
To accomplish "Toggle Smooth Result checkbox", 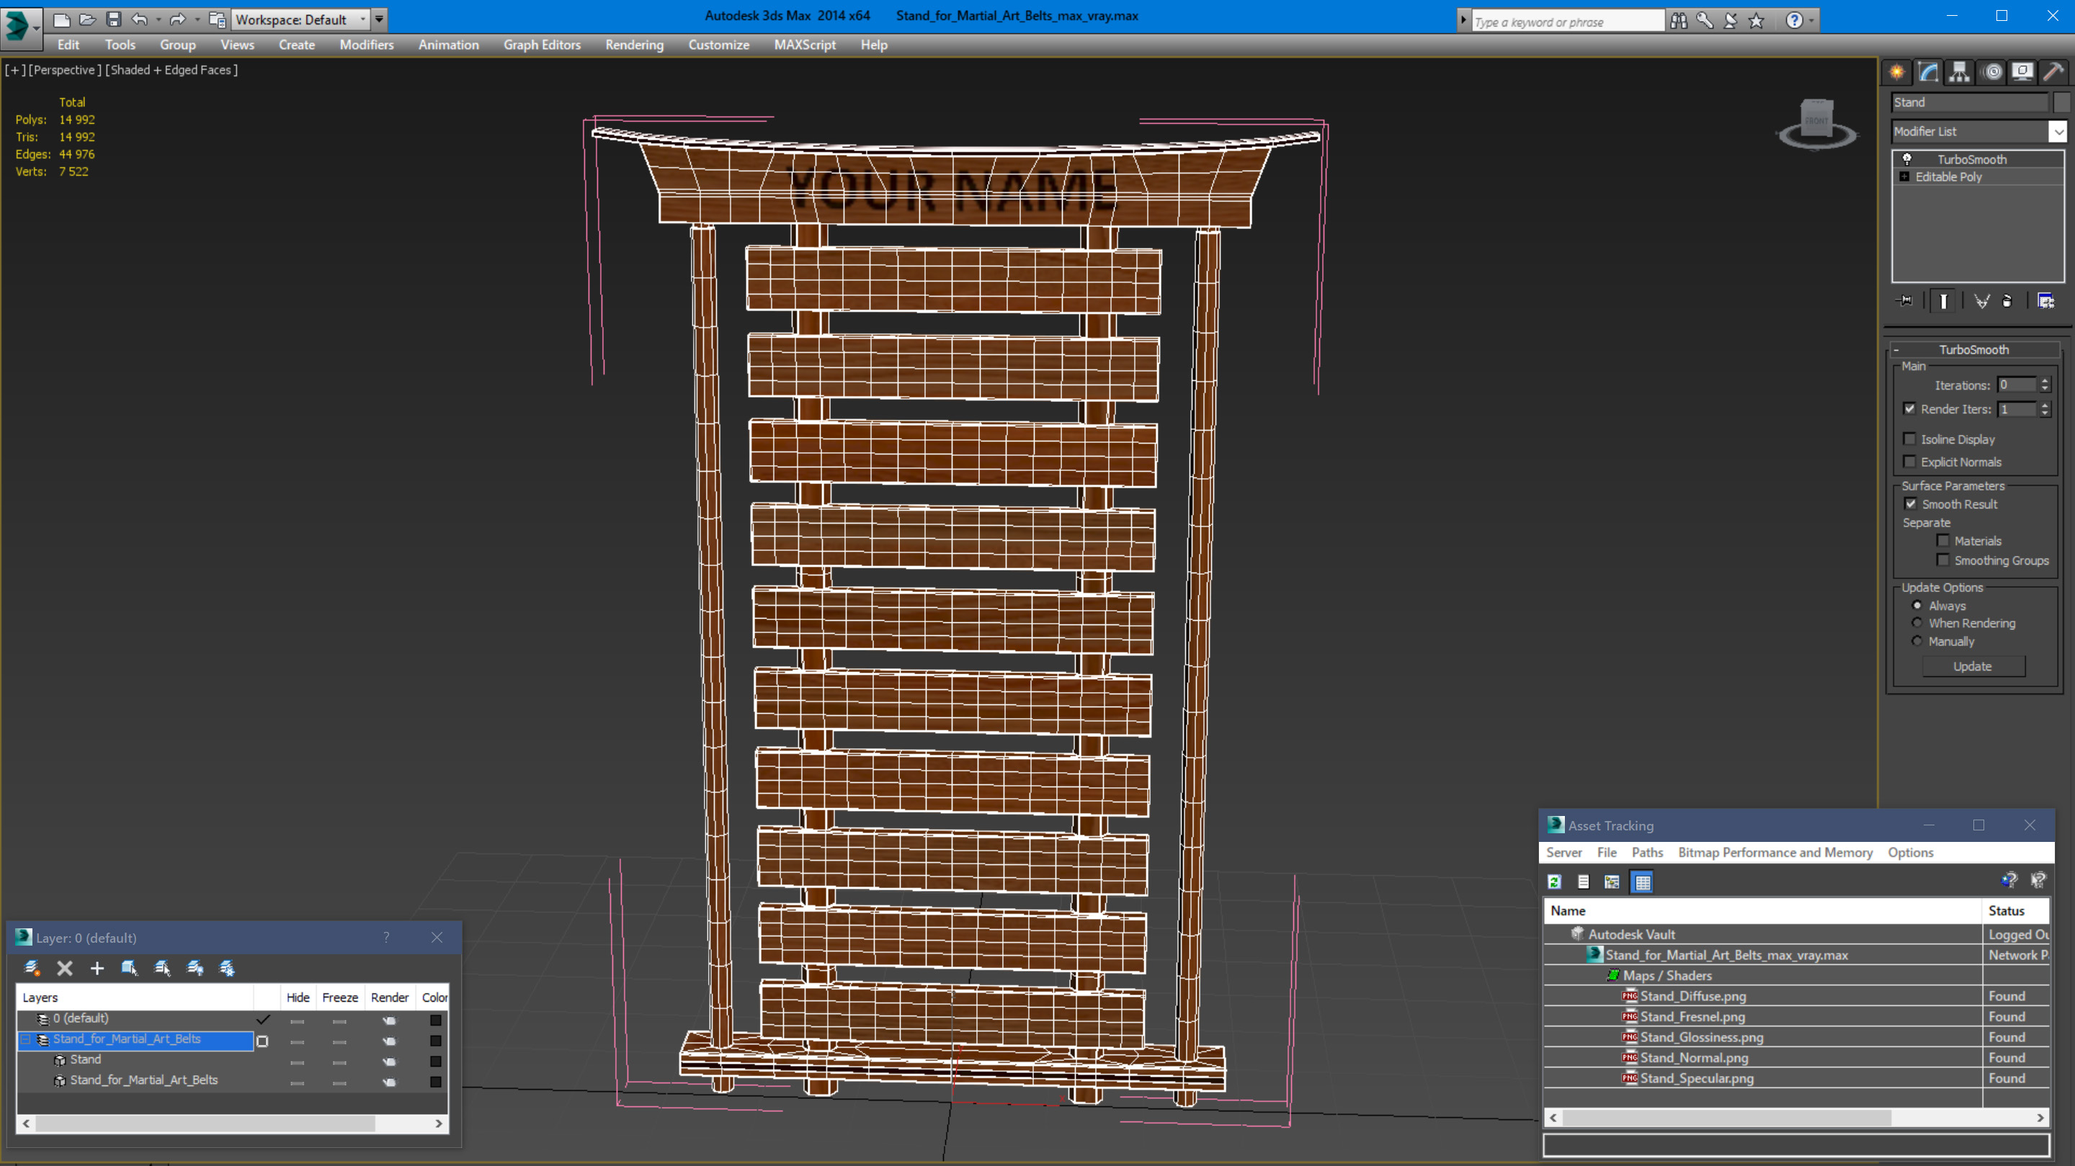I will coord(1911,504).
